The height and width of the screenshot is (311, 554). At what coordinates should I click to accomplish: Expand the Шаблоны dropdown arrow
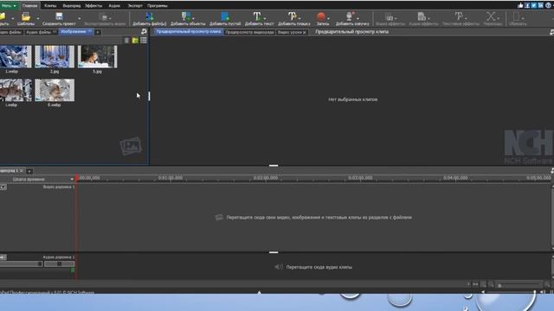click(x=38, y=18)
